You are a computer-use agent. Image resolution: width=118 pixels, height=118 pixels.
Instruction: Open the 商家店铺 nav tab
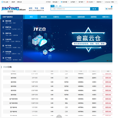(44, 17)
